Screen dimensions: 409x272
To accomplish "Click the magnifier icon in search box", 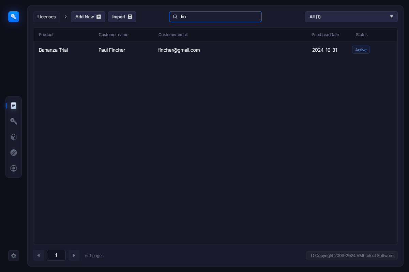I will tap(175, 17).
